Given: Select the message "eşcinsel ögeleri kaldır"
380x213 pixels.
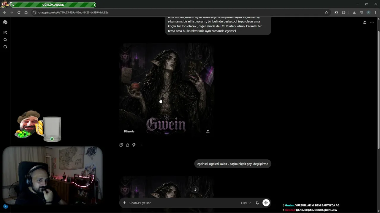Looking at the screenshot, I should (x=233, y=164).
